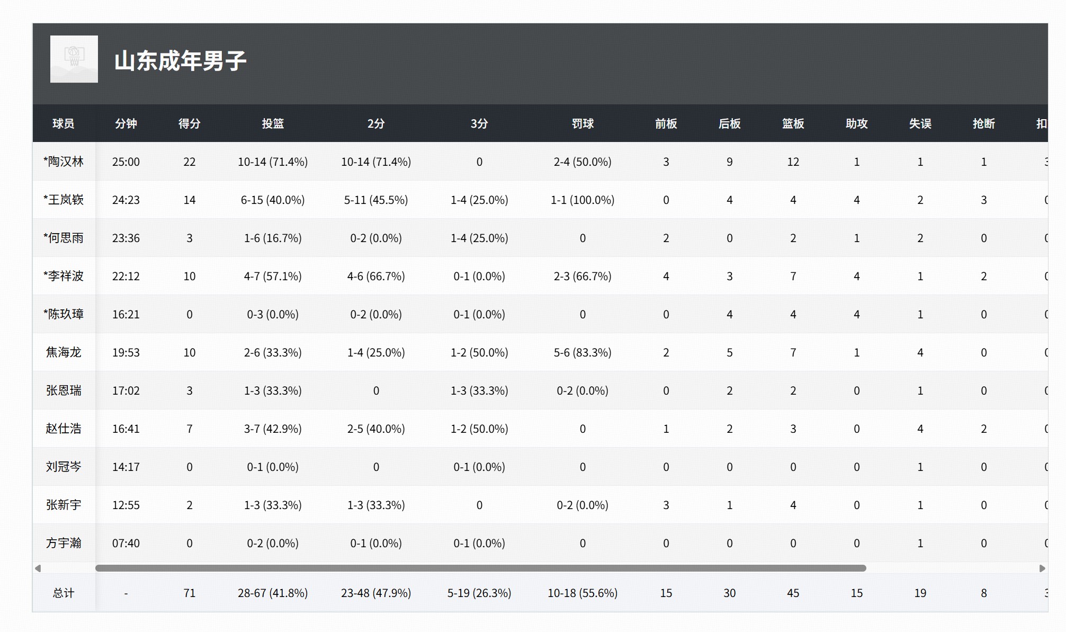Click the 抢断 column header
Image resolution: width=1066 pixels, height=632 pixels.
click(983, 123)
